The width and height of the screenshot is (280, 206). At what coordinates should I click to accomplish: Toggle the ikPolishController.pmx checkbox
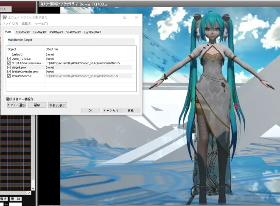point(9,72)
